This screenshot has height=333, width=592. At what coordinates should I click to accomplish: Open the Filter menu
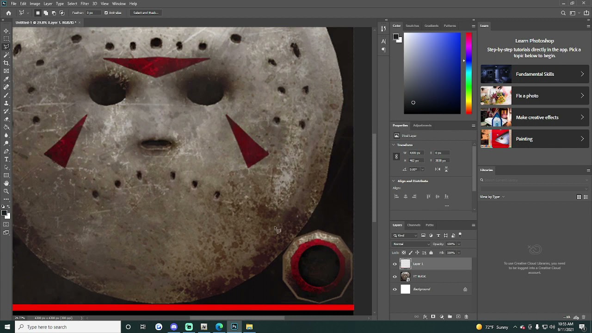point(85,4)
